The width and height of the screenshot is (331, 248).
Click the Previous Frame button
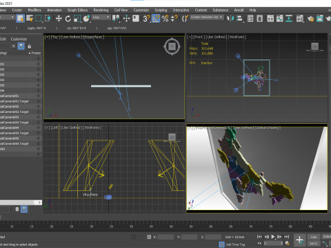tap(266, 236)
